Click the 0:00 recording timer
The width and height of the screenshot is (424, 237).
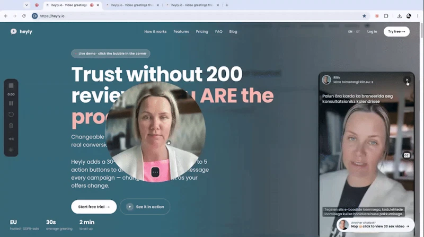pyautogui.click(x=11, y=94)
